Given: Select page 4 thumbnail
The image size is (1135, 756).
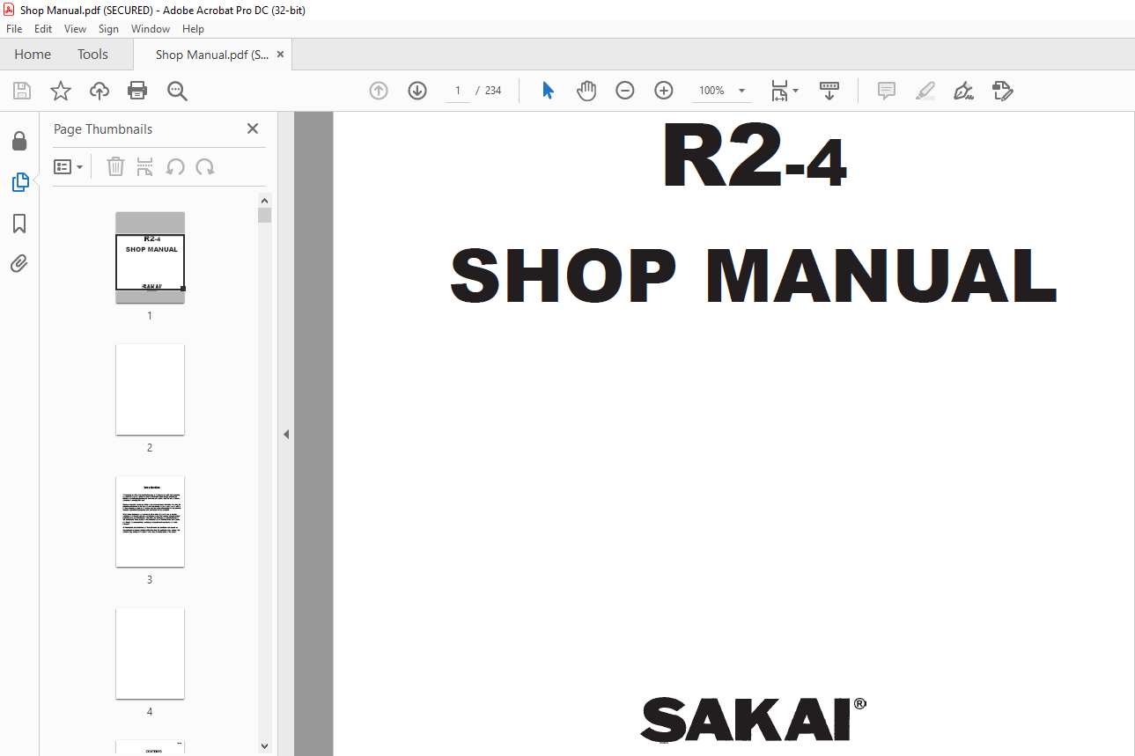Looking at the screenshot, I should [150, 653].
